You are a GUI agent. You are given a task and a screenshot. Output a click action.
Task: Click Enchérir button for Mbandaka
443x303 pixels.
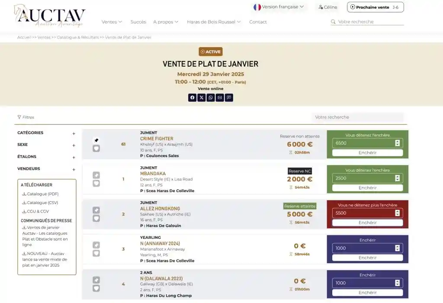367,188
